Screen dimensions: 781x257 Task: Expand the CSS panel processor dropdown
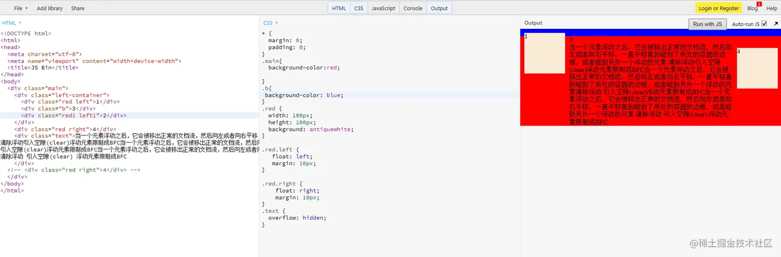(271, 23)
